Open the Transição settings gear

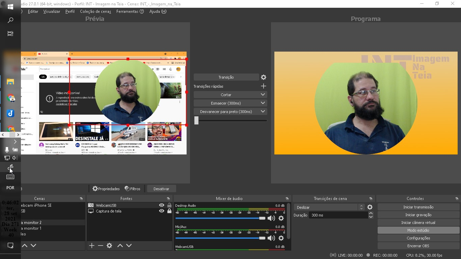tap(263, 77)
